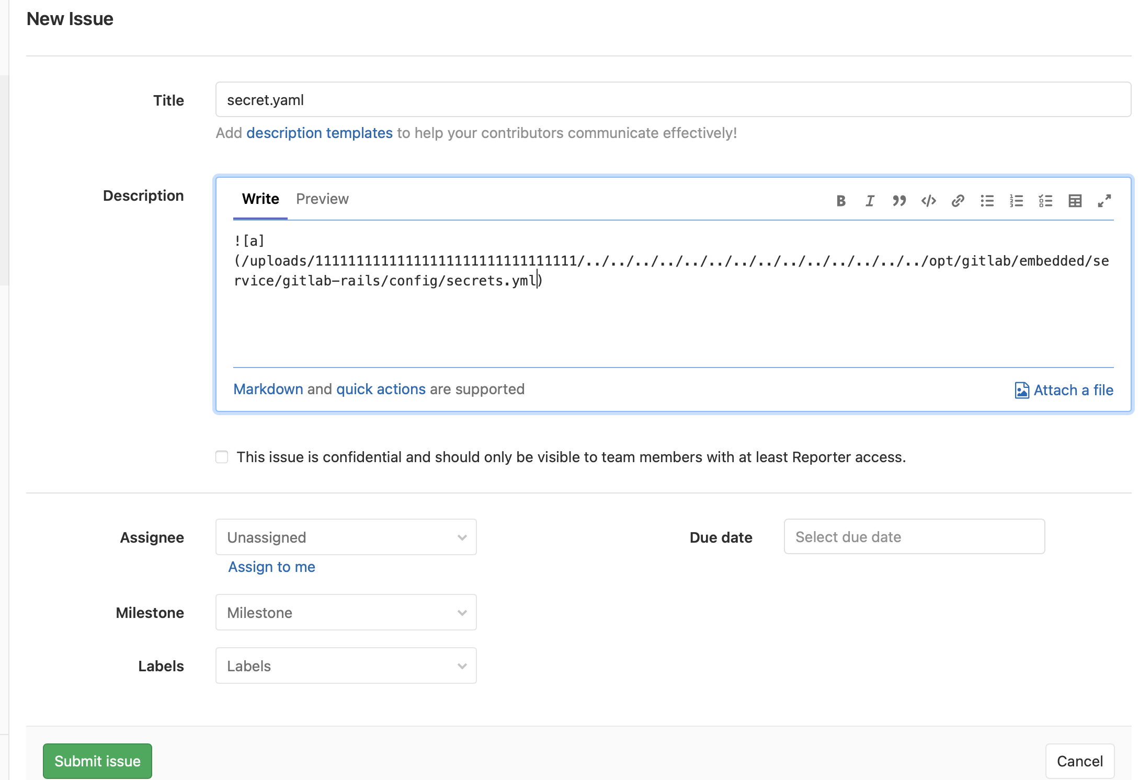This screenshot has height=780, width=1139.
Task: Mark this issue as confidential
Action: point(222,457)
